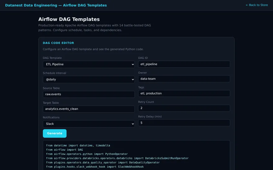Select the Owner field containing data-team
273x170 pixels.
(x=184, y=79)
